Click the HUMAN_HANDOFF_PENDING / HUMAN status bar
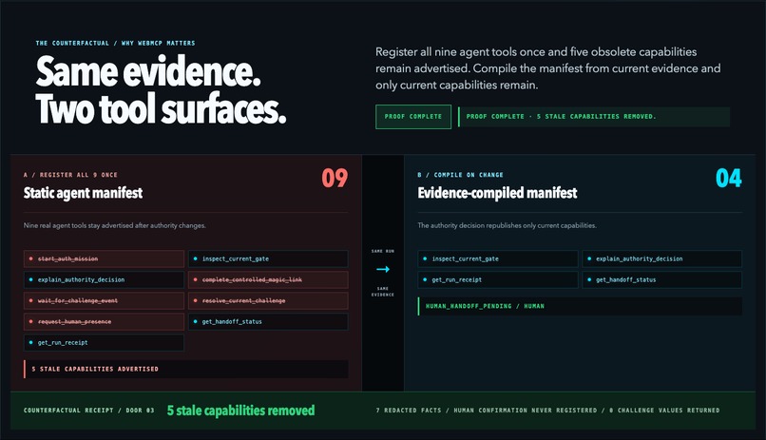The width and height of the screenshot is (766, 440). [580, 306]
